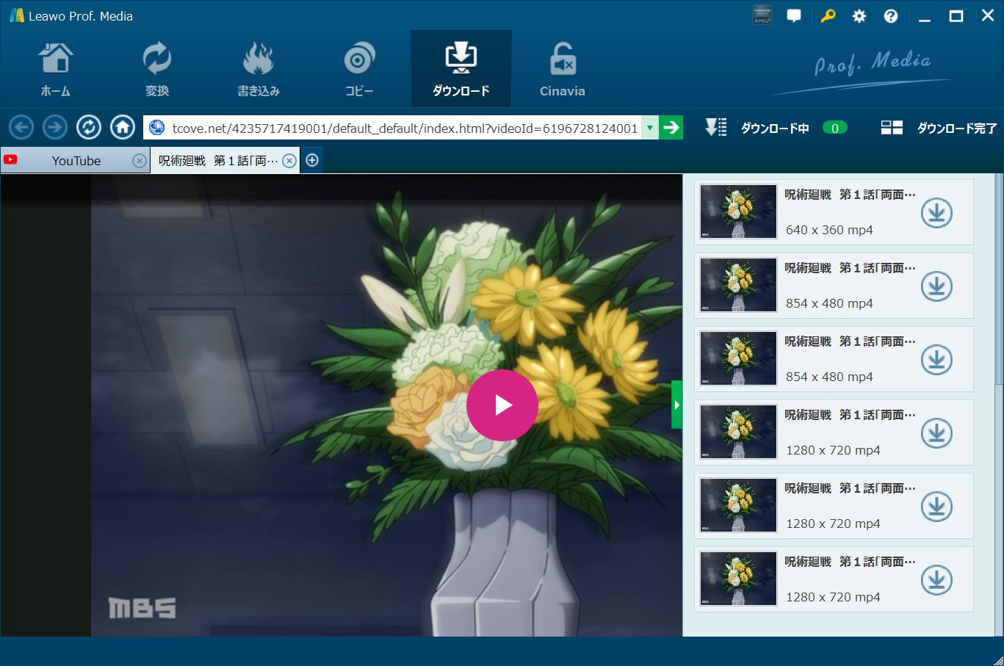
Task: Click the tcove.net URL address field
Action: pyautogui.click(x=405, y=128)
